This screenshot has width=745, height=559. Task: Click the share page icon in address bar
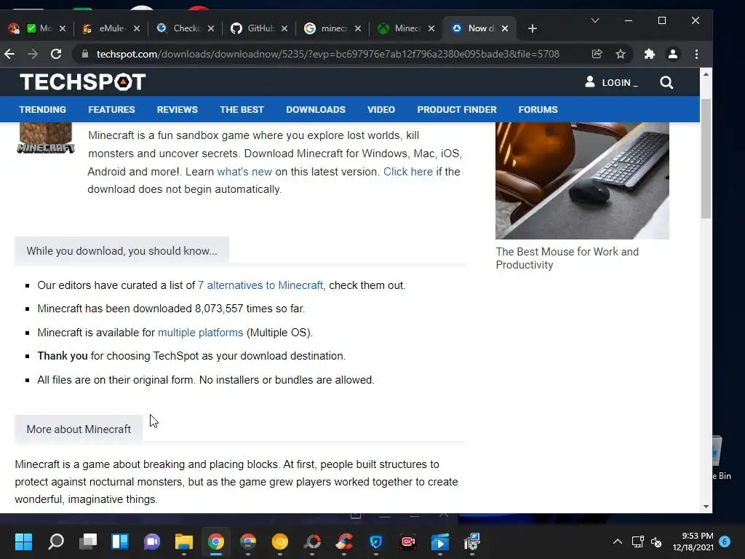click(597, 54)
